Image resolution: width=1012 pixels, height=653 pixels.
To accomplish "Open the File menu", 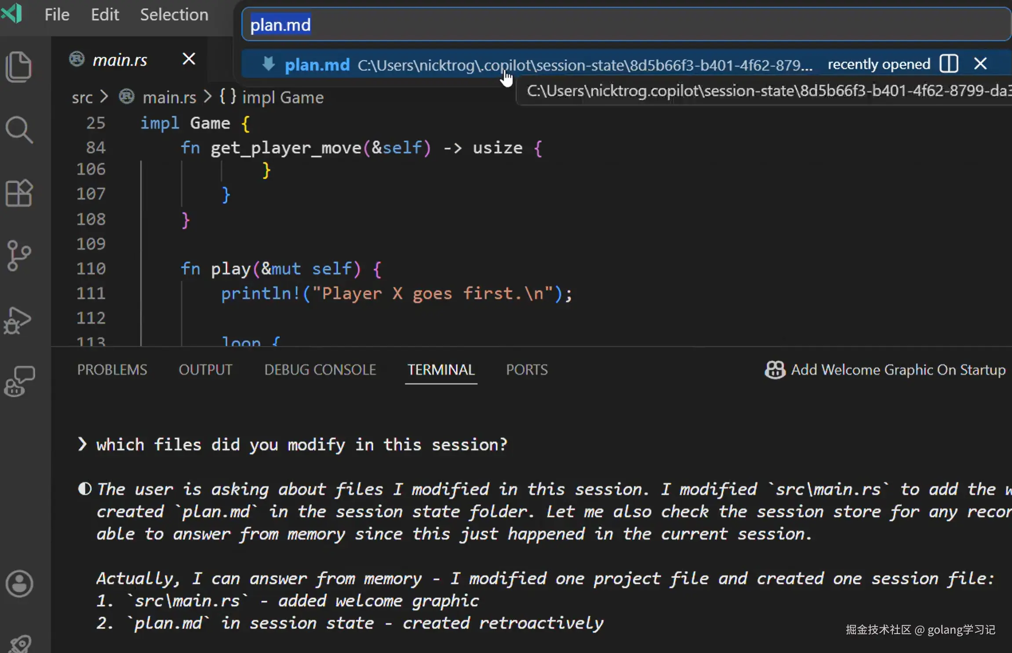I will (x=57, y=15).
